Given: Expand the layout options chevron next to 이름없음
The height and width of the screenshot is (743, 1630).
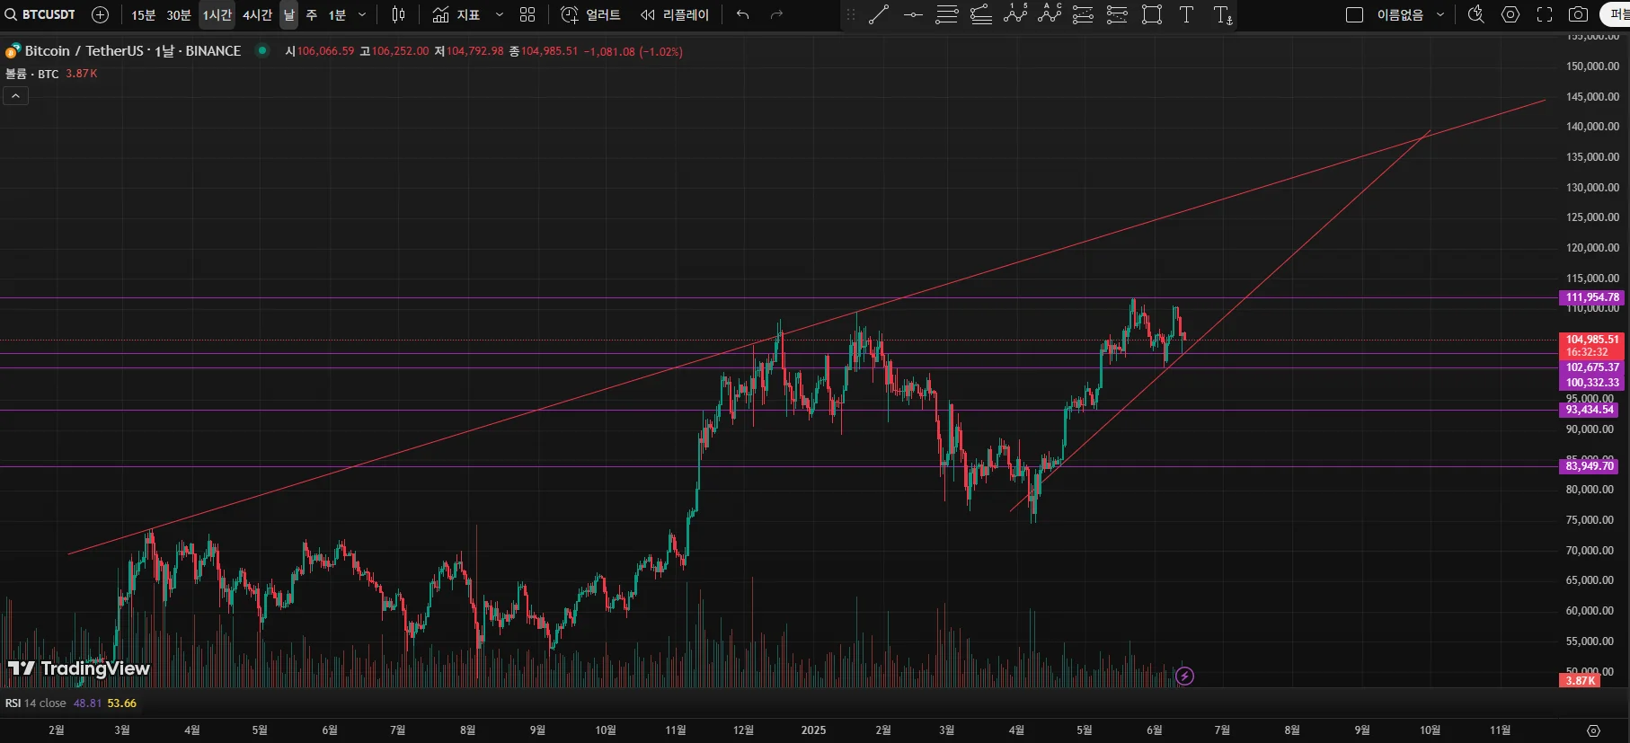Looking at the screenshot, I should click(x=1440, y=14).
